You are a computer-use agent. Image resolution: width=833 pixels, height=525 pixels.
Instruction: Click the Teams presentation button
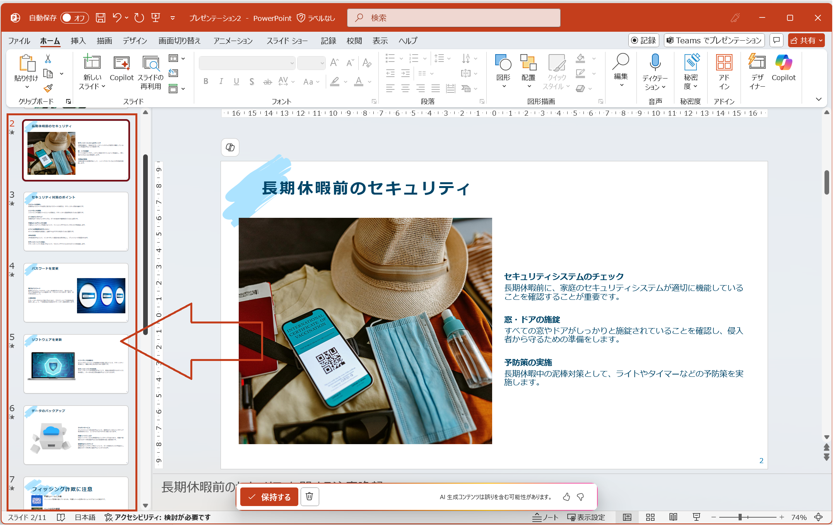pos(714,41)
